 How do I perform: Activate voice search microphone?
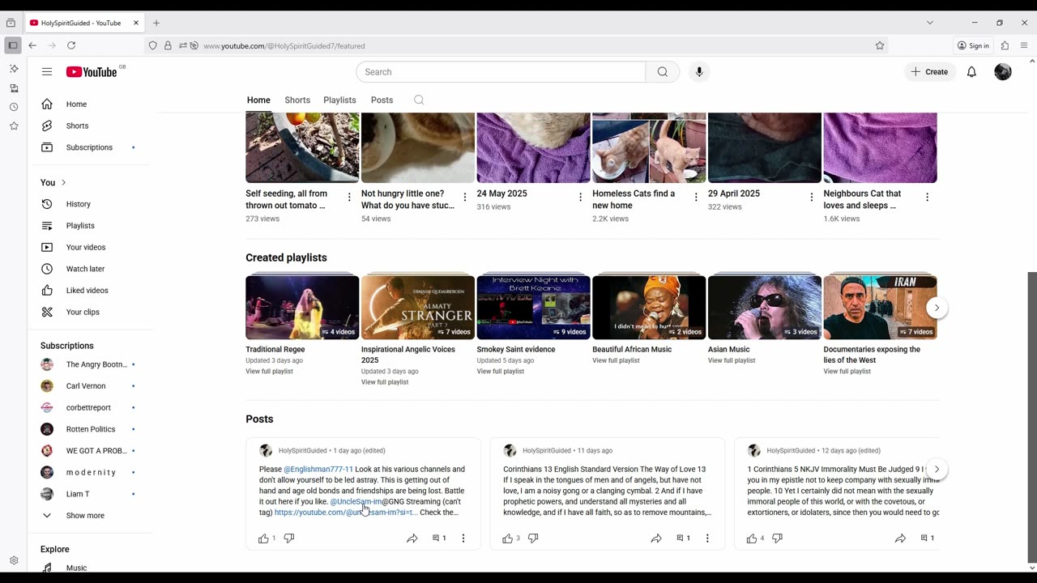(699, 72)
